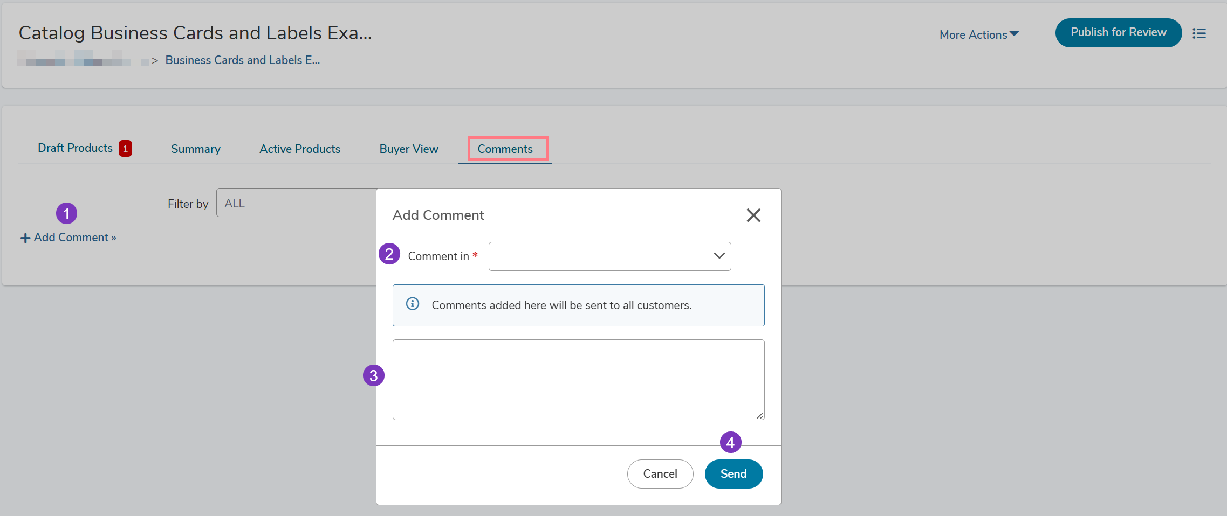The width and height of the screenshot is (1227, 516).
Task: Switch to the Summary tab
Action: (x=196, y=149)
